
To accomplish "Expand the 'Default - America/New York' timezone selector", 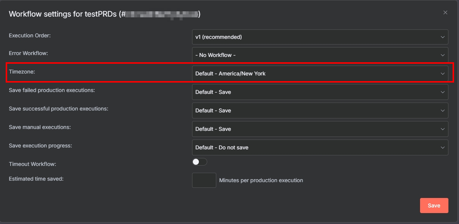I will pos(314,74).
